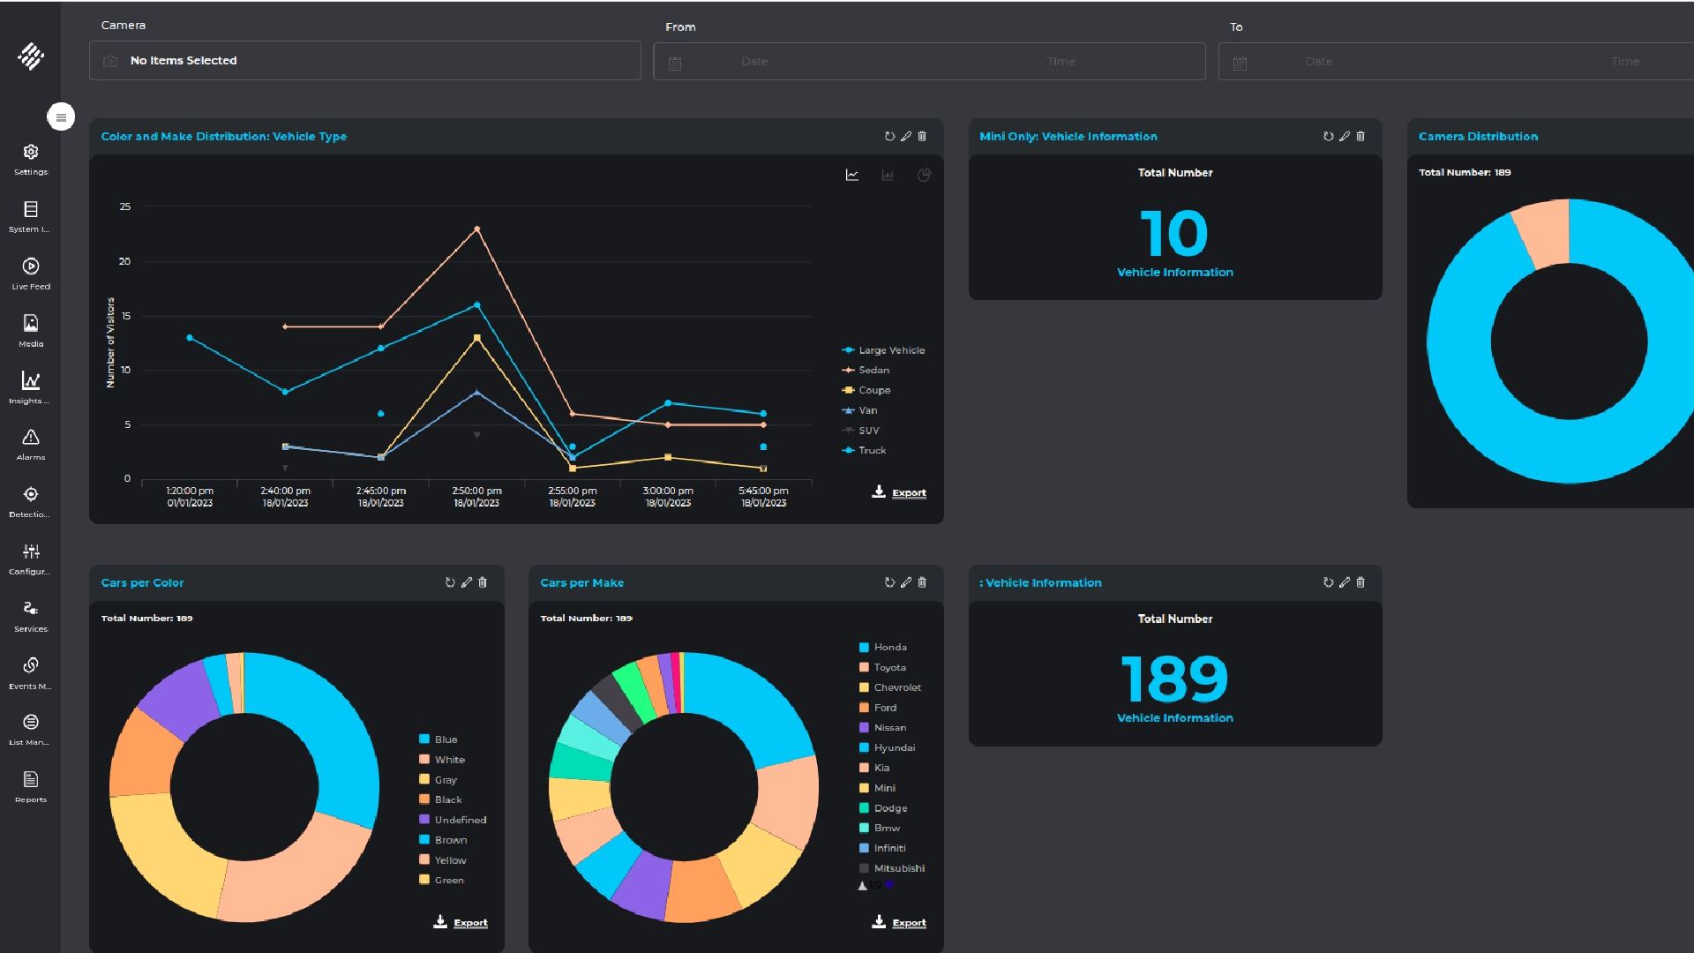This screenshot has width=1694, height=953.
Task: Toggle the Chevrolet legend entry
Action: pos(890,687)
